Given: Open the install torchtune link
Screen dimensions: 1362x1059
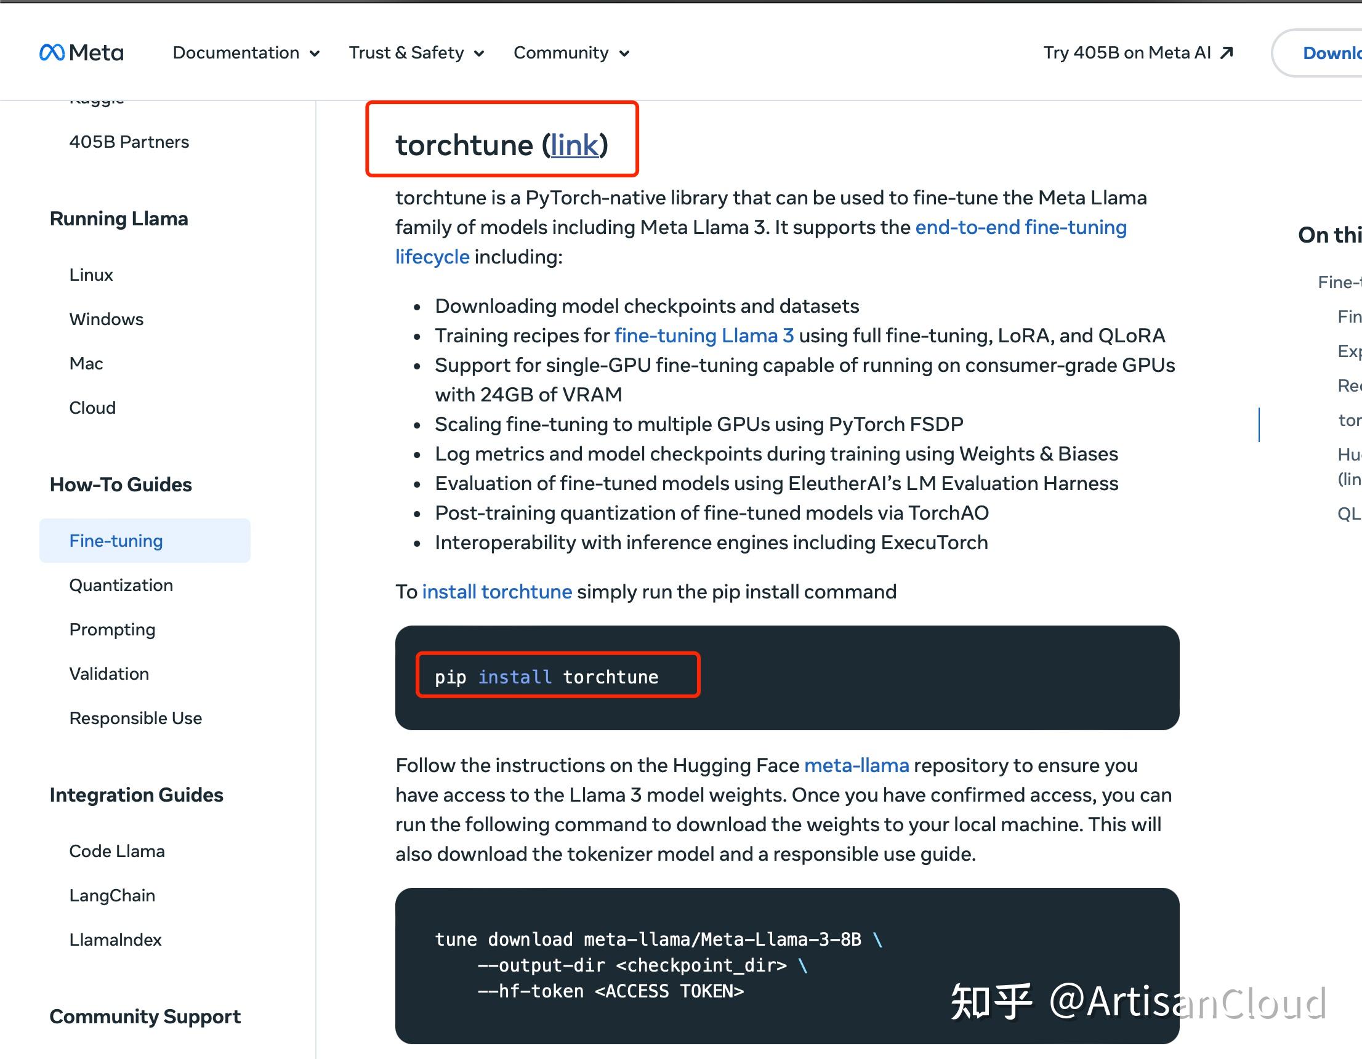Looking at the screenshot, I should pos(497,591).
